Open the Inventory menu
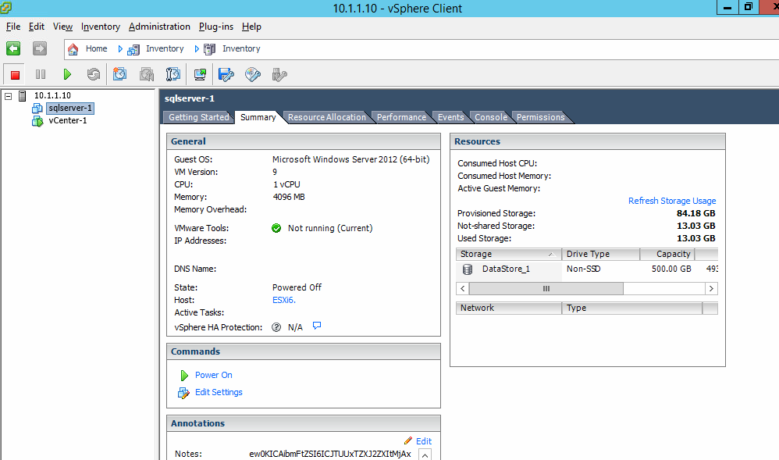779x460 pixels. coord(101,27)
